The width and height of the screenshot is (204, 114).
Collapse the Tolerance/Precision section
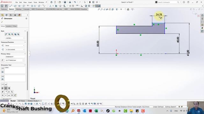coord(25,42)
